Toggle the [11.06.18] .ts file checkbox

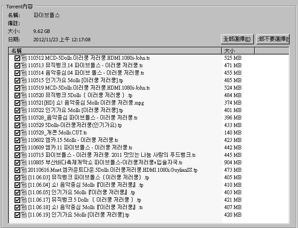click(17, 207)
